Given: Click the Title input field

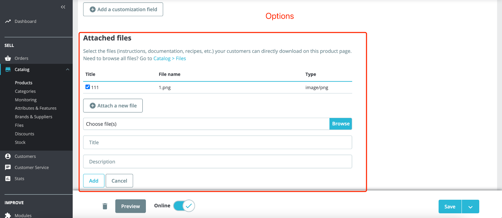Looking at the screenshot, I should 218,142.
